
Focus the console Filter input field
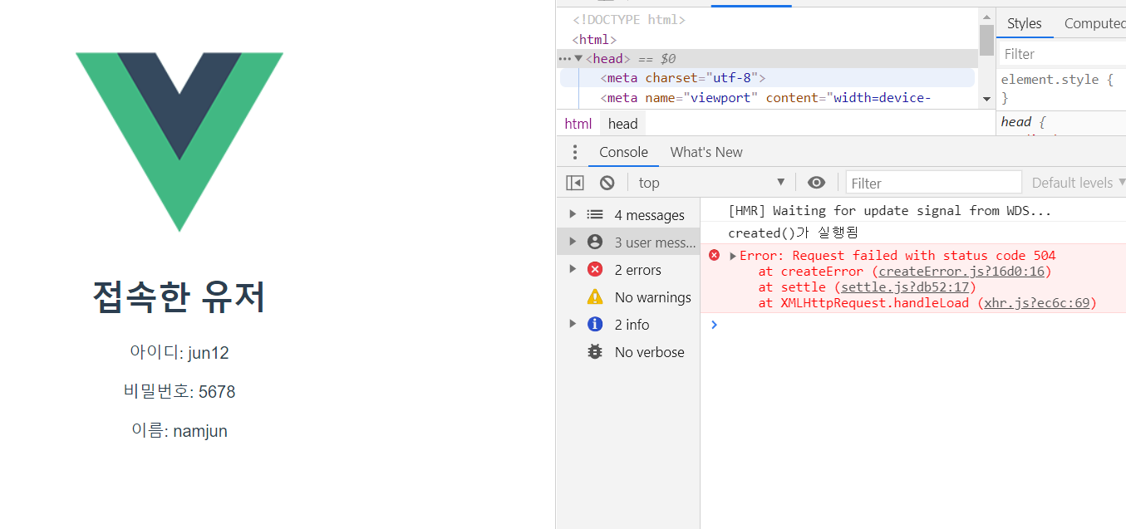(934, 183)
